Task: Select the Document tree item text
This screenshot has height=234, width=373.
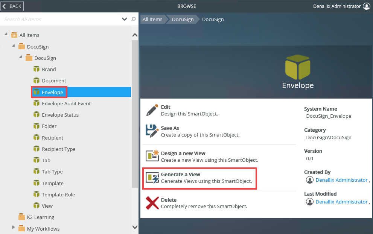Action: tap(54, 81)
